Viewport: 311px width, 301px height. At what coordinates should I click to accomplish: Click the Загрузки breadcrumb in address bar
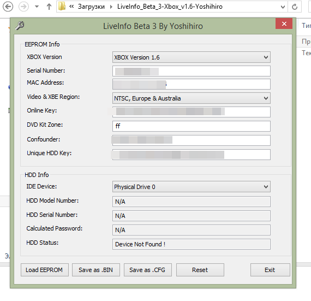[91, 7]
